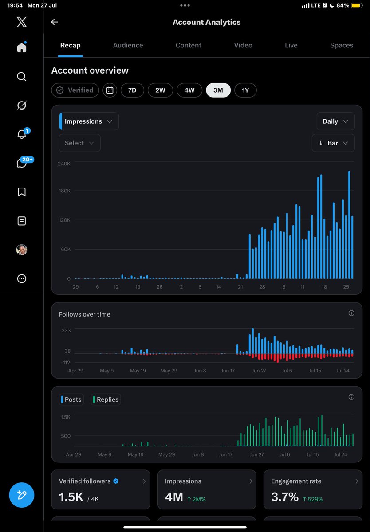The image size is (370, 532).
Task: Switch to the Content tab
Action: point(189,45)
